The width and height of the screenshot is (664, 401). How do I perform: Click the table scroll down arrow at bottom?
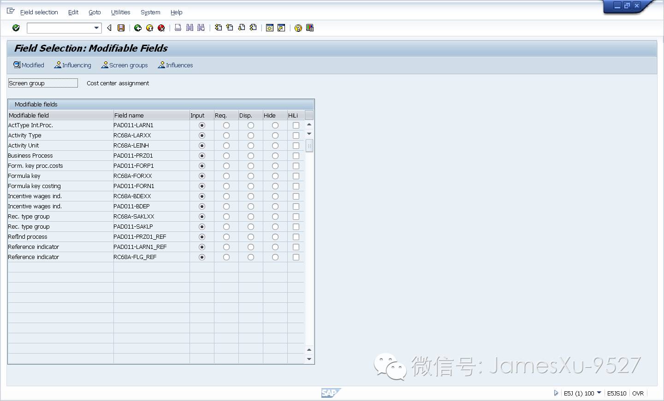pos(309,359)
